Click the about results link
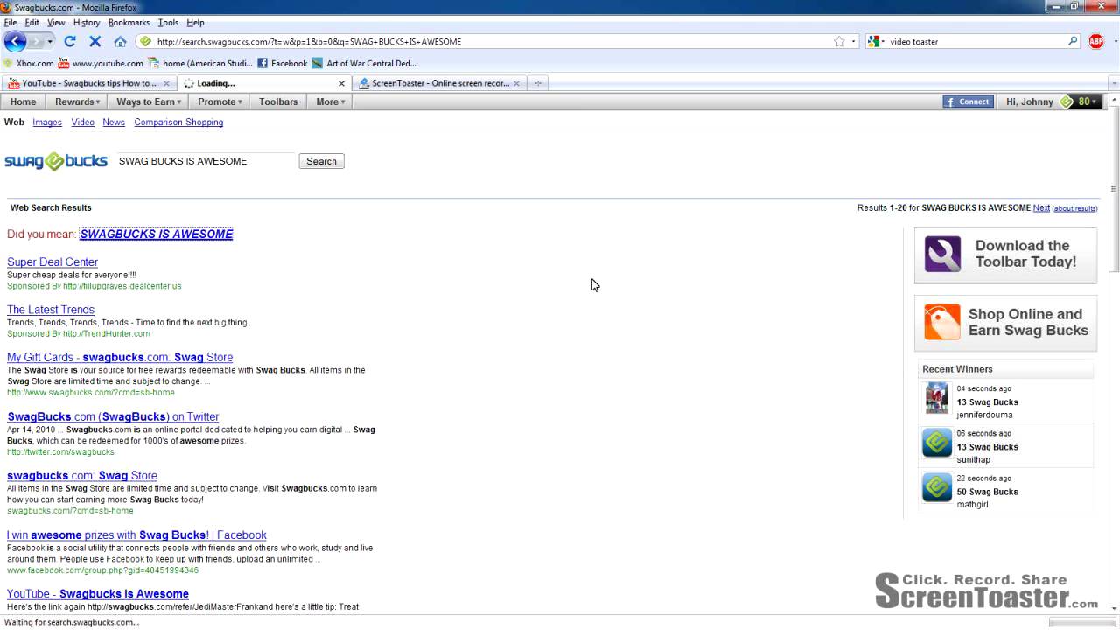 click(x=1074, y=208)
